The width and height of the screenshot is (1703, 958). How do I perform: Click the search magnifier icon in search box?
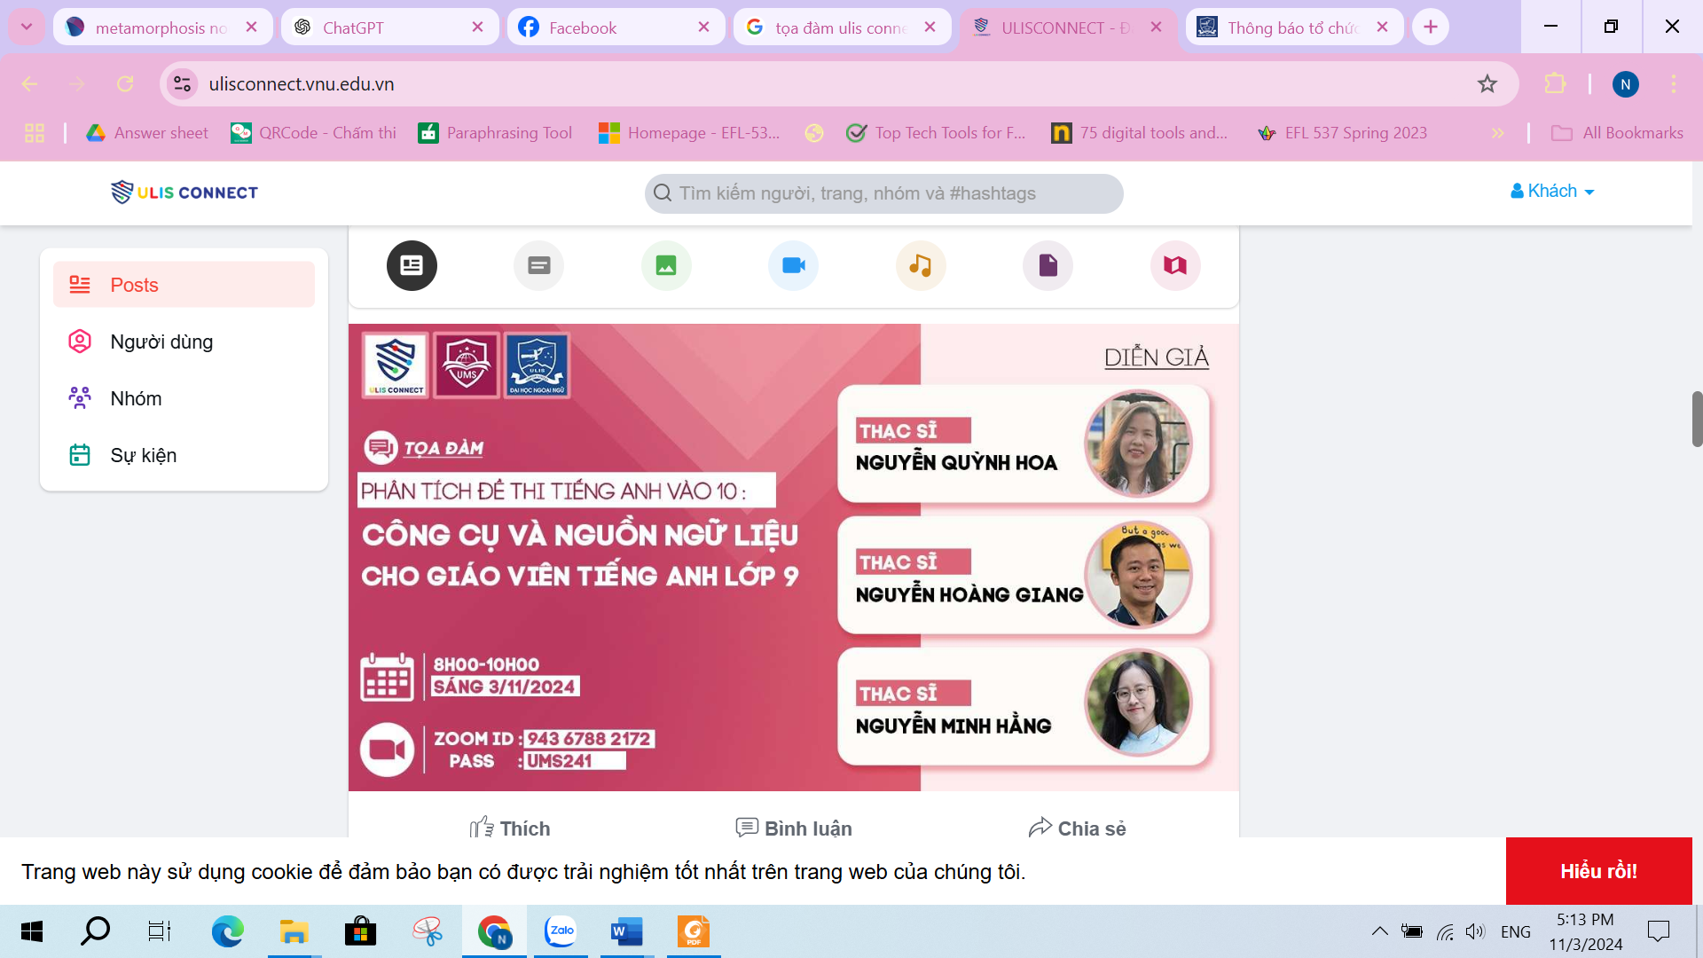[x=663, y=192]
